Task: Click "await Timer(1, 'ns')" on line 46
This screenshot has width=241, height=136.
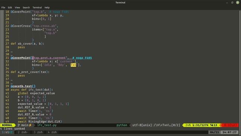Action: (x=35, y=111)
